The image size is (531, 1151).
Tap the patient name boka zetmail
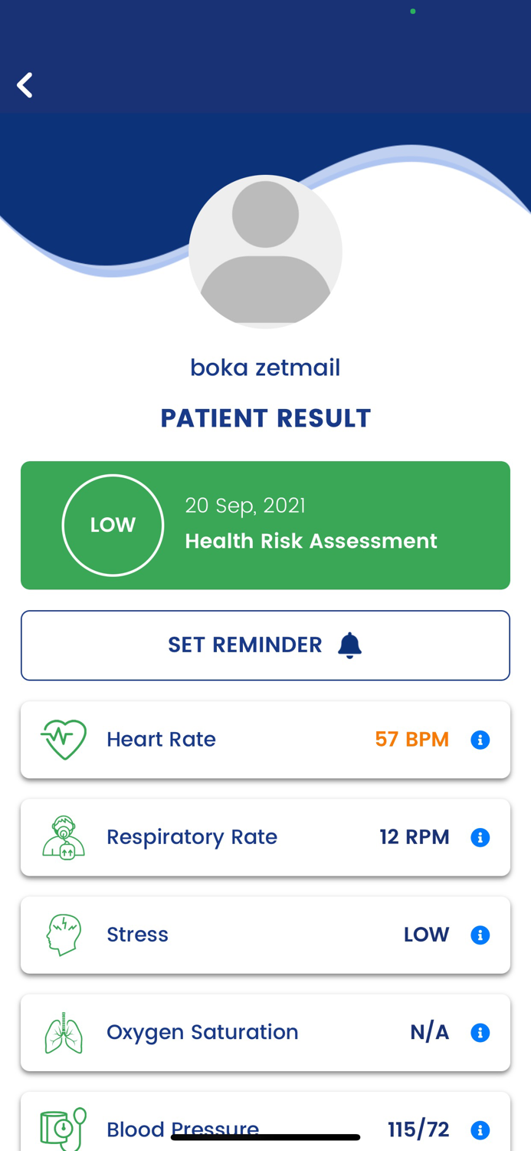tap(265, 368)
